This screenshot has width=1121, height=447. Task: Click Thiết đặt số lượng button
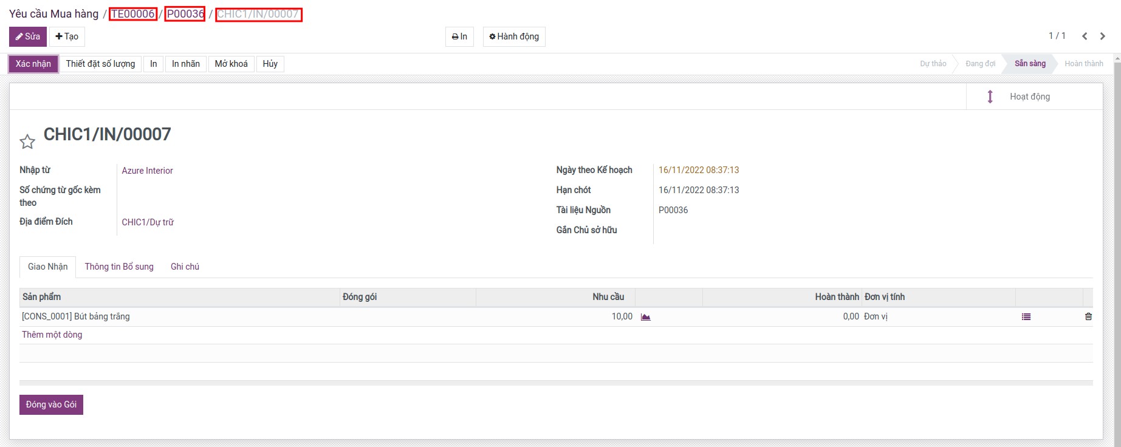100,64
